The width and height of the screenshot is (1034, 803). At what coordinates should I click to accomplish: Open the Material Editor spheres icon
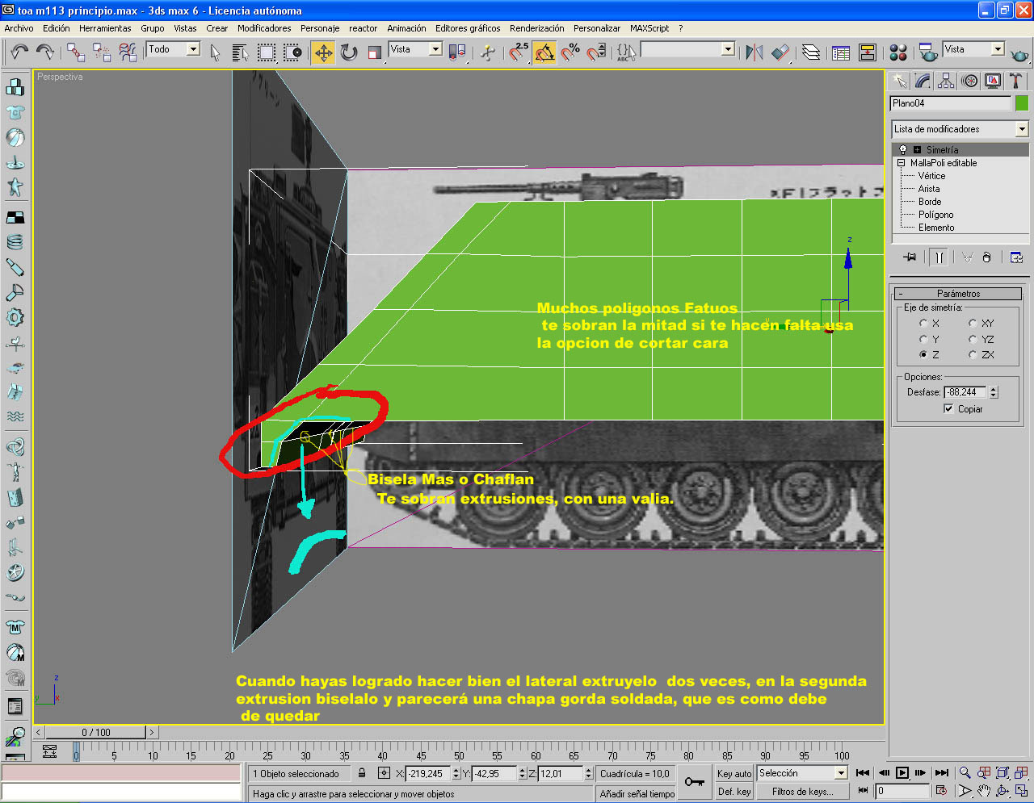898,52
